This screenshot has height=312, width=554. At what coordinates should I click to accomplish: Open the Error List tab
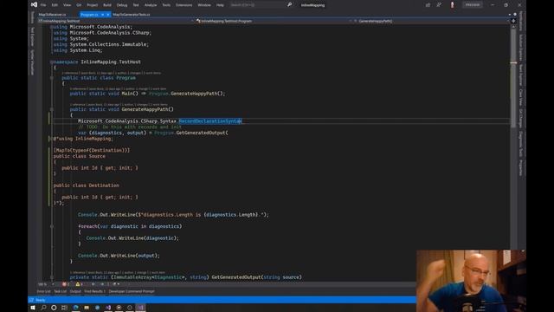44,291
